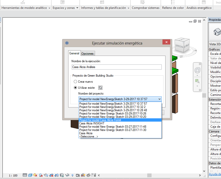
Task: Choose Casa Alicia INSIGHT from list
Action: point(120,123)
